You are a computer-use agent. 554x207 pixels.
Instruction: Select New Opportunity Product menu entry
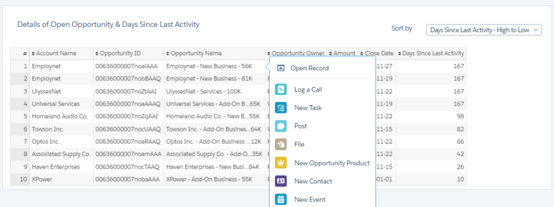(x=332, y=163)
